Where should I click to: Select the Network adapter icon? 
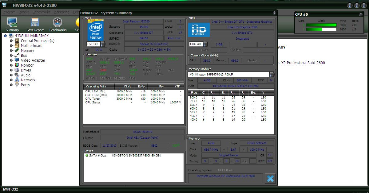(x=16, y=80)
